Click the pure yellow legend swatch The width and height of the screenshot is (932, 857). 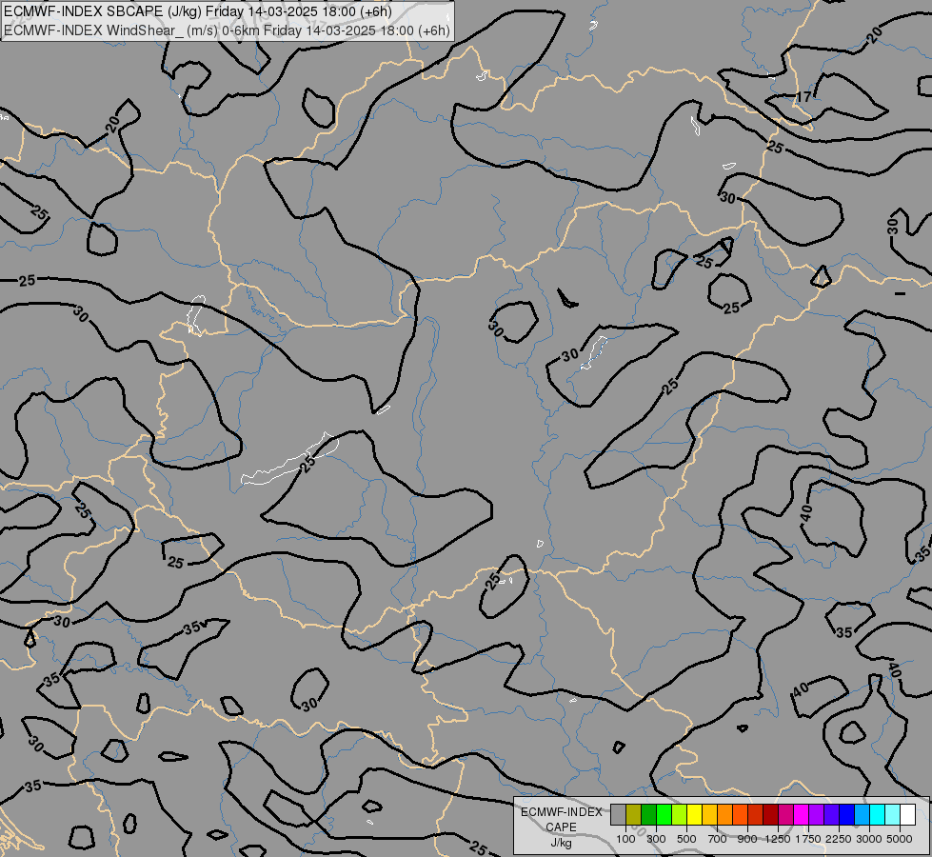click(694, 815)
